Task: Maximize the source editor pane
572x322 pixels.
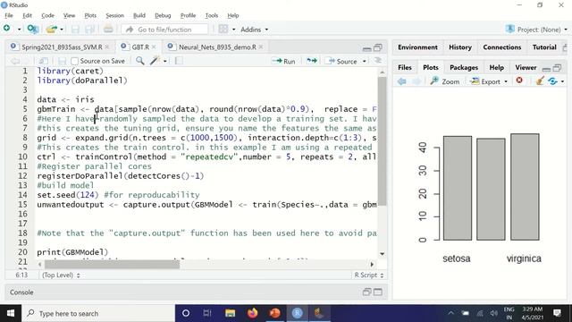Action: coord(378,47)
